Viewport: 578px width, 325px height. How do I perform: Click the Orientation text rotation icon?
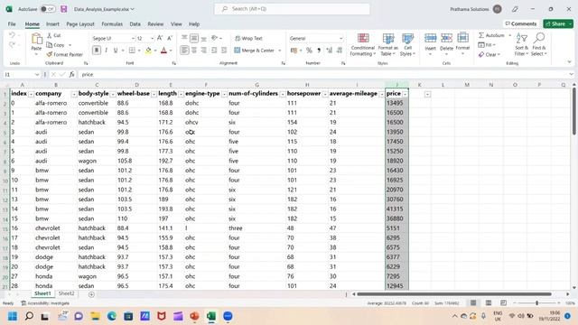pos(215,38)
